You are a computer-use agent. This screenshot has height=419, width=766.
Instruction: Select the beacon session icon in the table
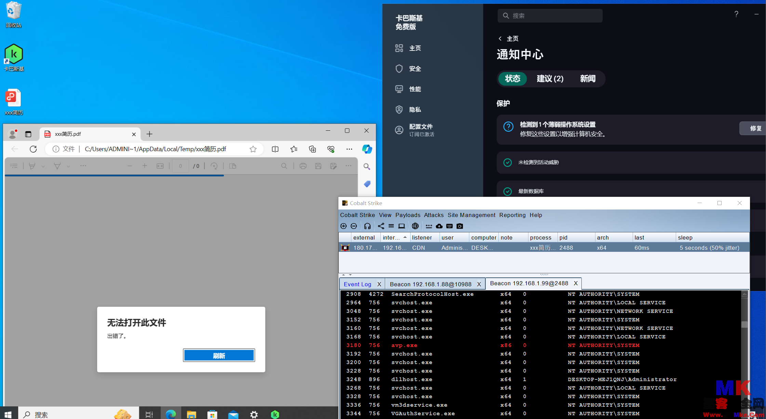click(x=345, y=248)
